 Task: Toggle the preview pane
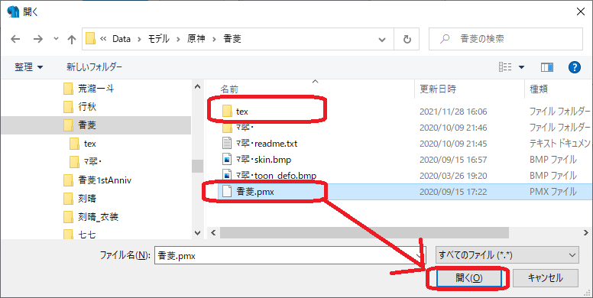547,67
